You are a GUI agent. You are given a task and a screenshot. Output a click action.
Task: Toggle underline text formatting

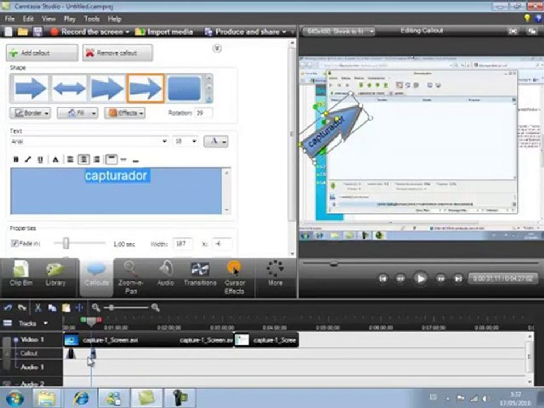tap(40, 160)
